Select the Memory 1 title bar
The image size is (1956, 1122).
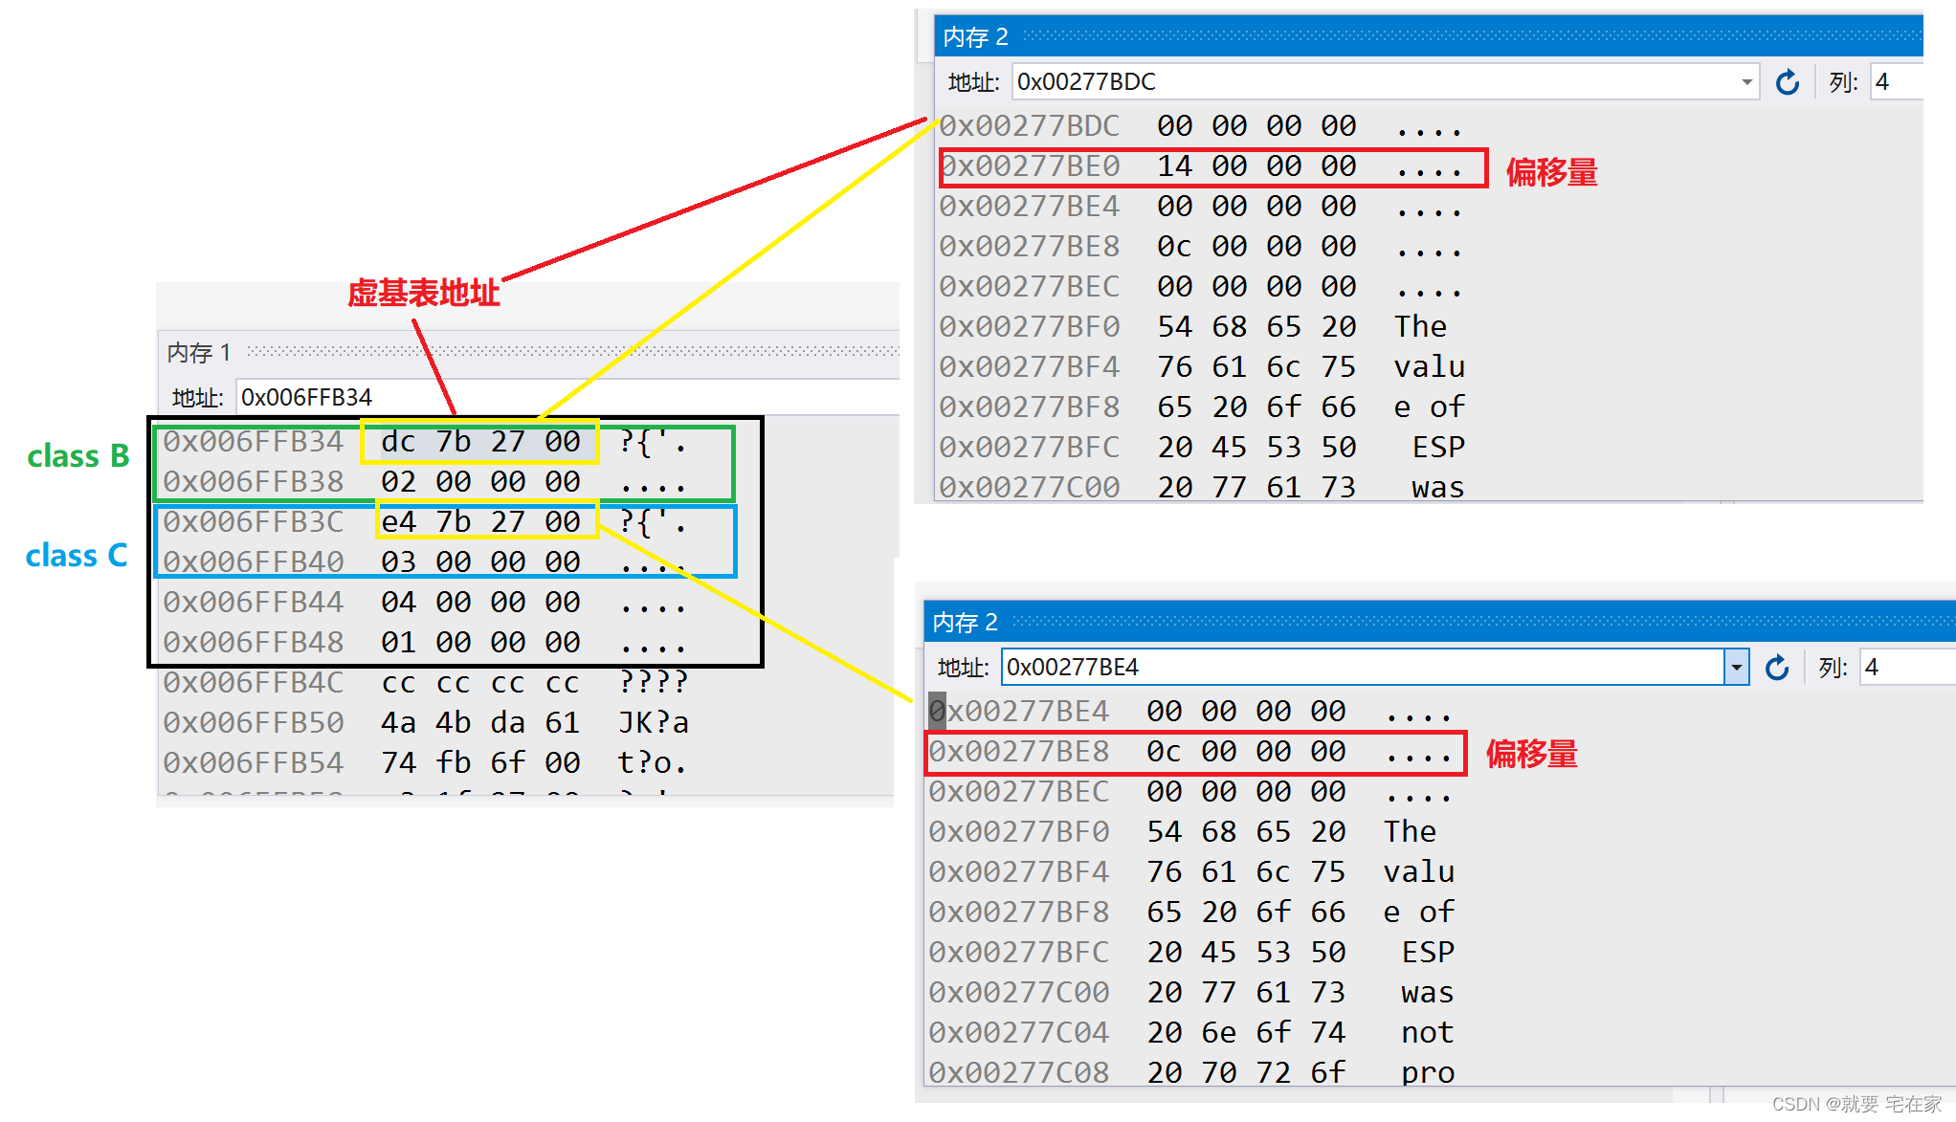(529, 353)
